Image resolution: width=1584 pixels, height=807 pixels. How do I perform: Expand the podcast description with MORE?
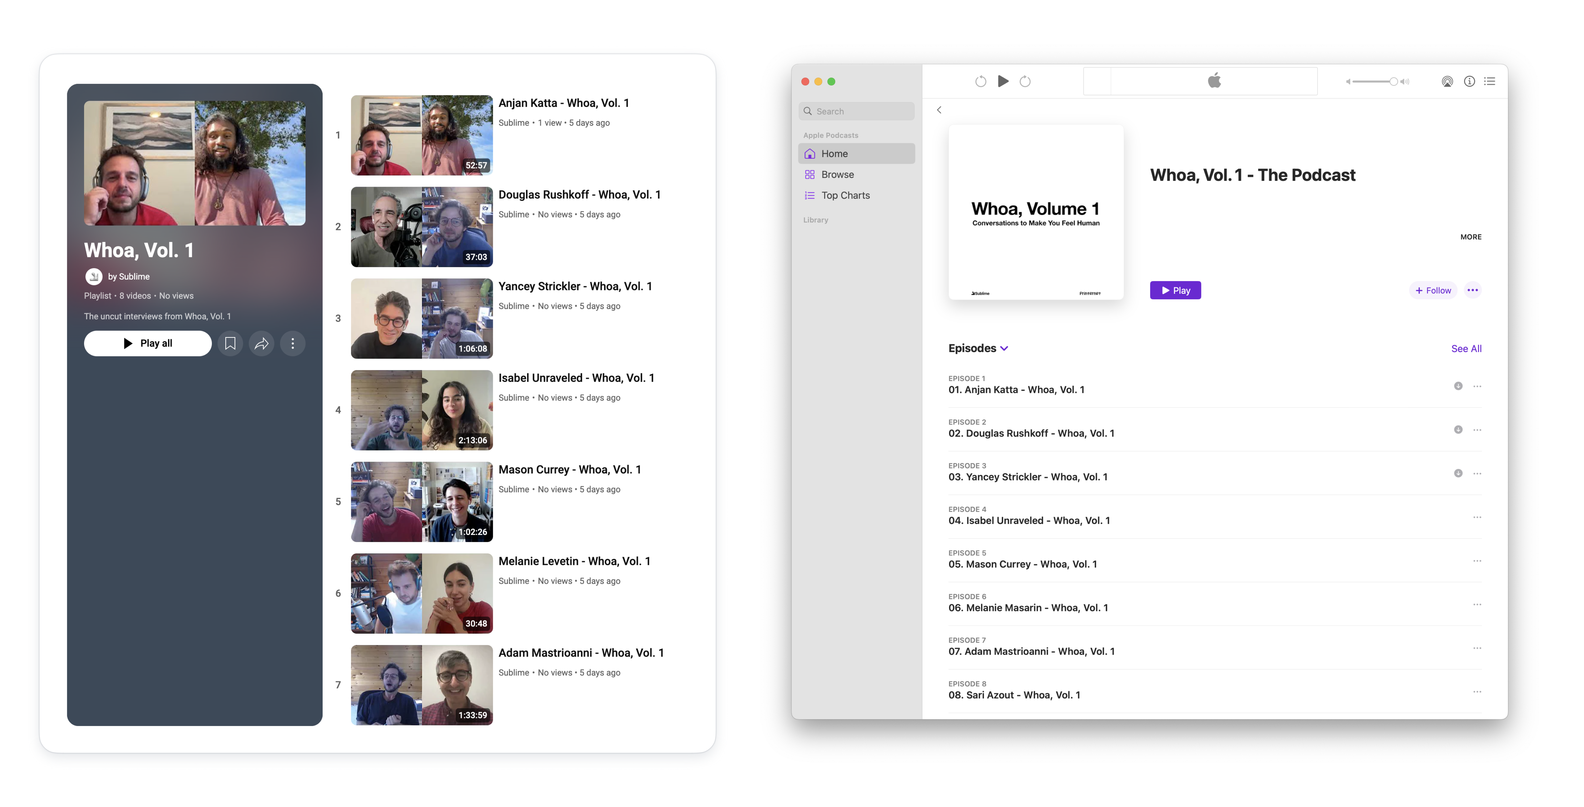pos(1471,237)
